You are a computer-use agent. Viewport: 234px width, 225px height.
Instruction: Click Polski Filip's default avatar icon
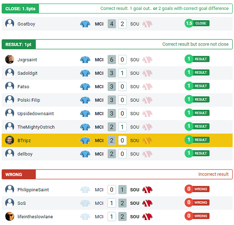[x=9, y=99]
